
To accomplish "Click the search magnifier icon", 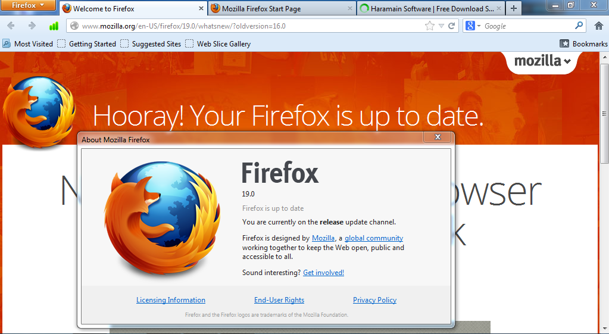I will coord(579,26).
